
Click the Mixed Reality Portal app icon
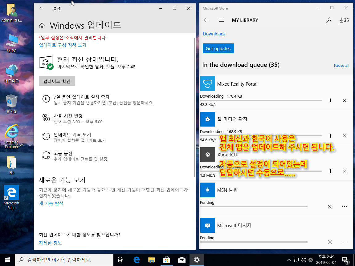(x=208, y=84)
